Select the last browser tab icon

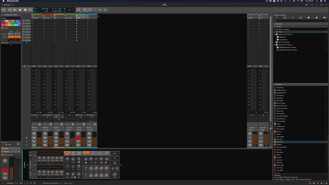[x=324, y=18]
